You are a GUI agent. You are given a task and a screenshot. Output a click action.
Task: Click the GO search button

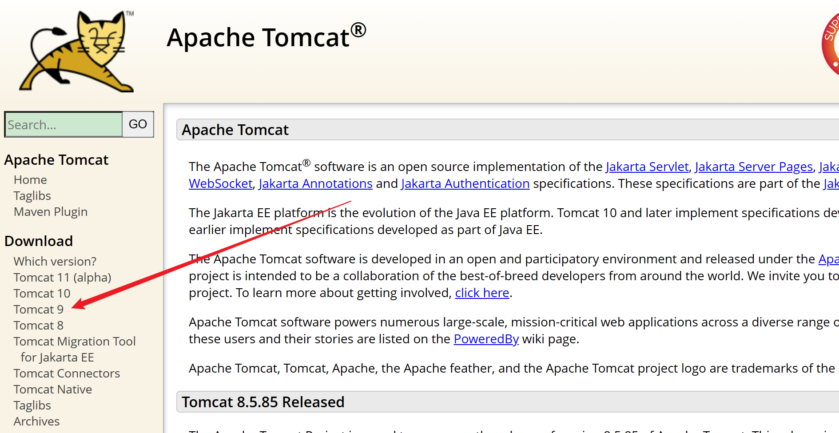pyautogui.click(x=138, y=124)
